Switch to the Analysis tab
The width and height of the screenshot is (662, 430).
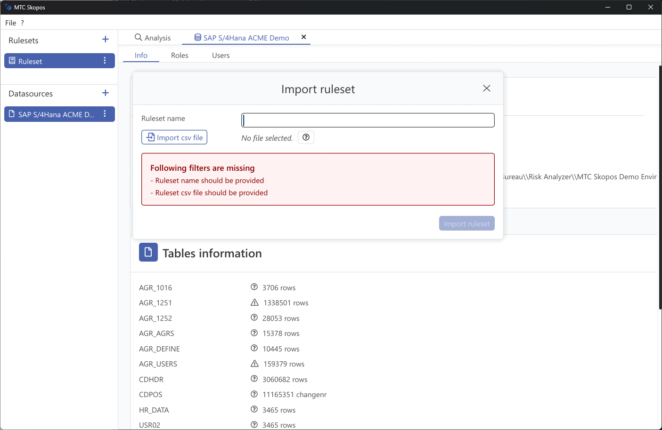(x=153, y=38)
